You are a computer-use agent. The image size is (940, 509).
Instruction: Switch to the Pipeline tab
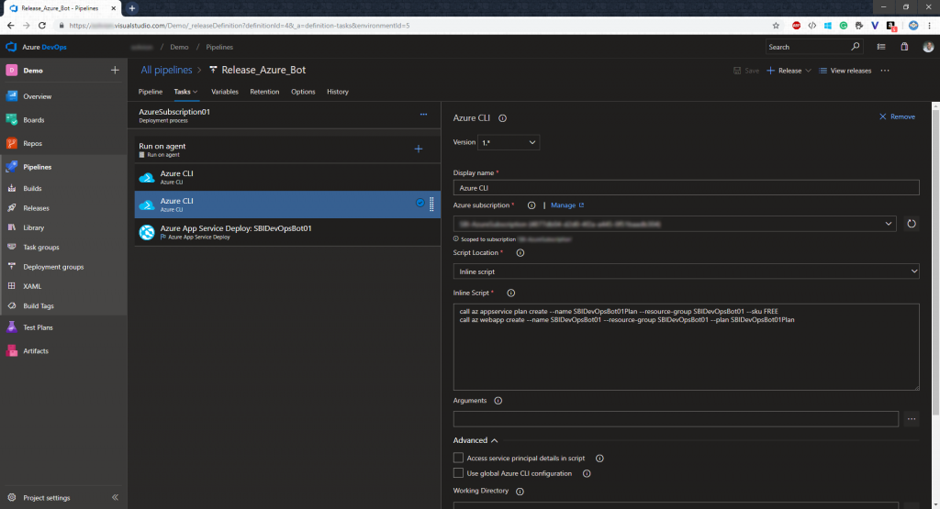tap(151, 92)
